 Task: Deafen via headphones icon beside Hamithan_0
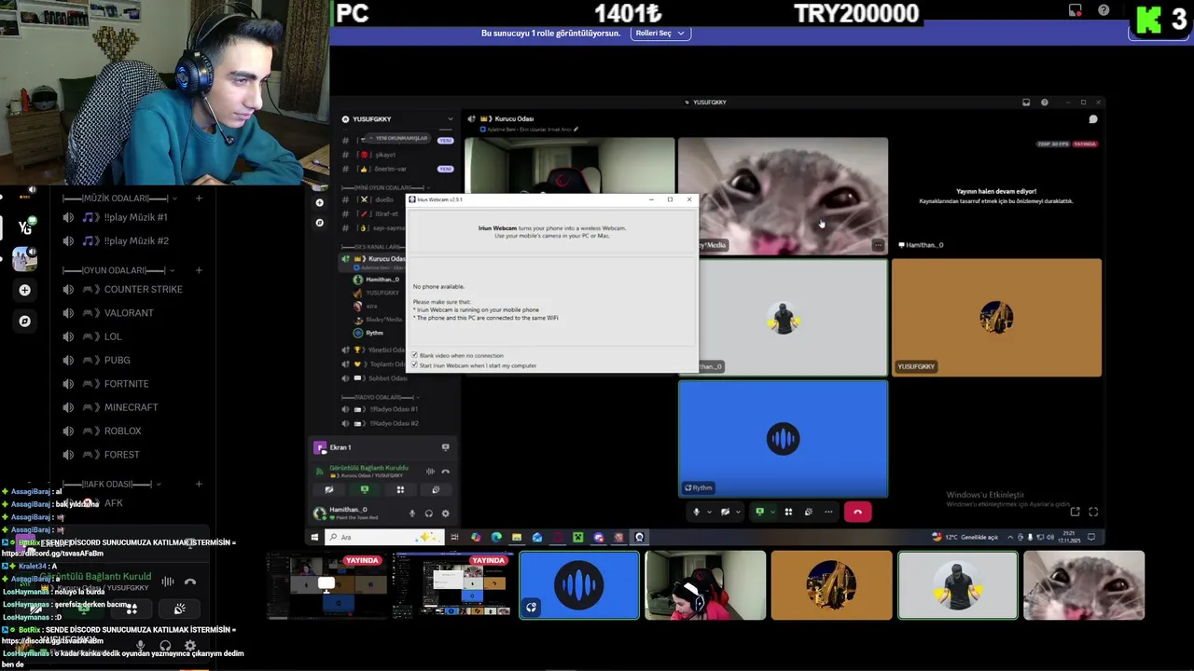429,514
